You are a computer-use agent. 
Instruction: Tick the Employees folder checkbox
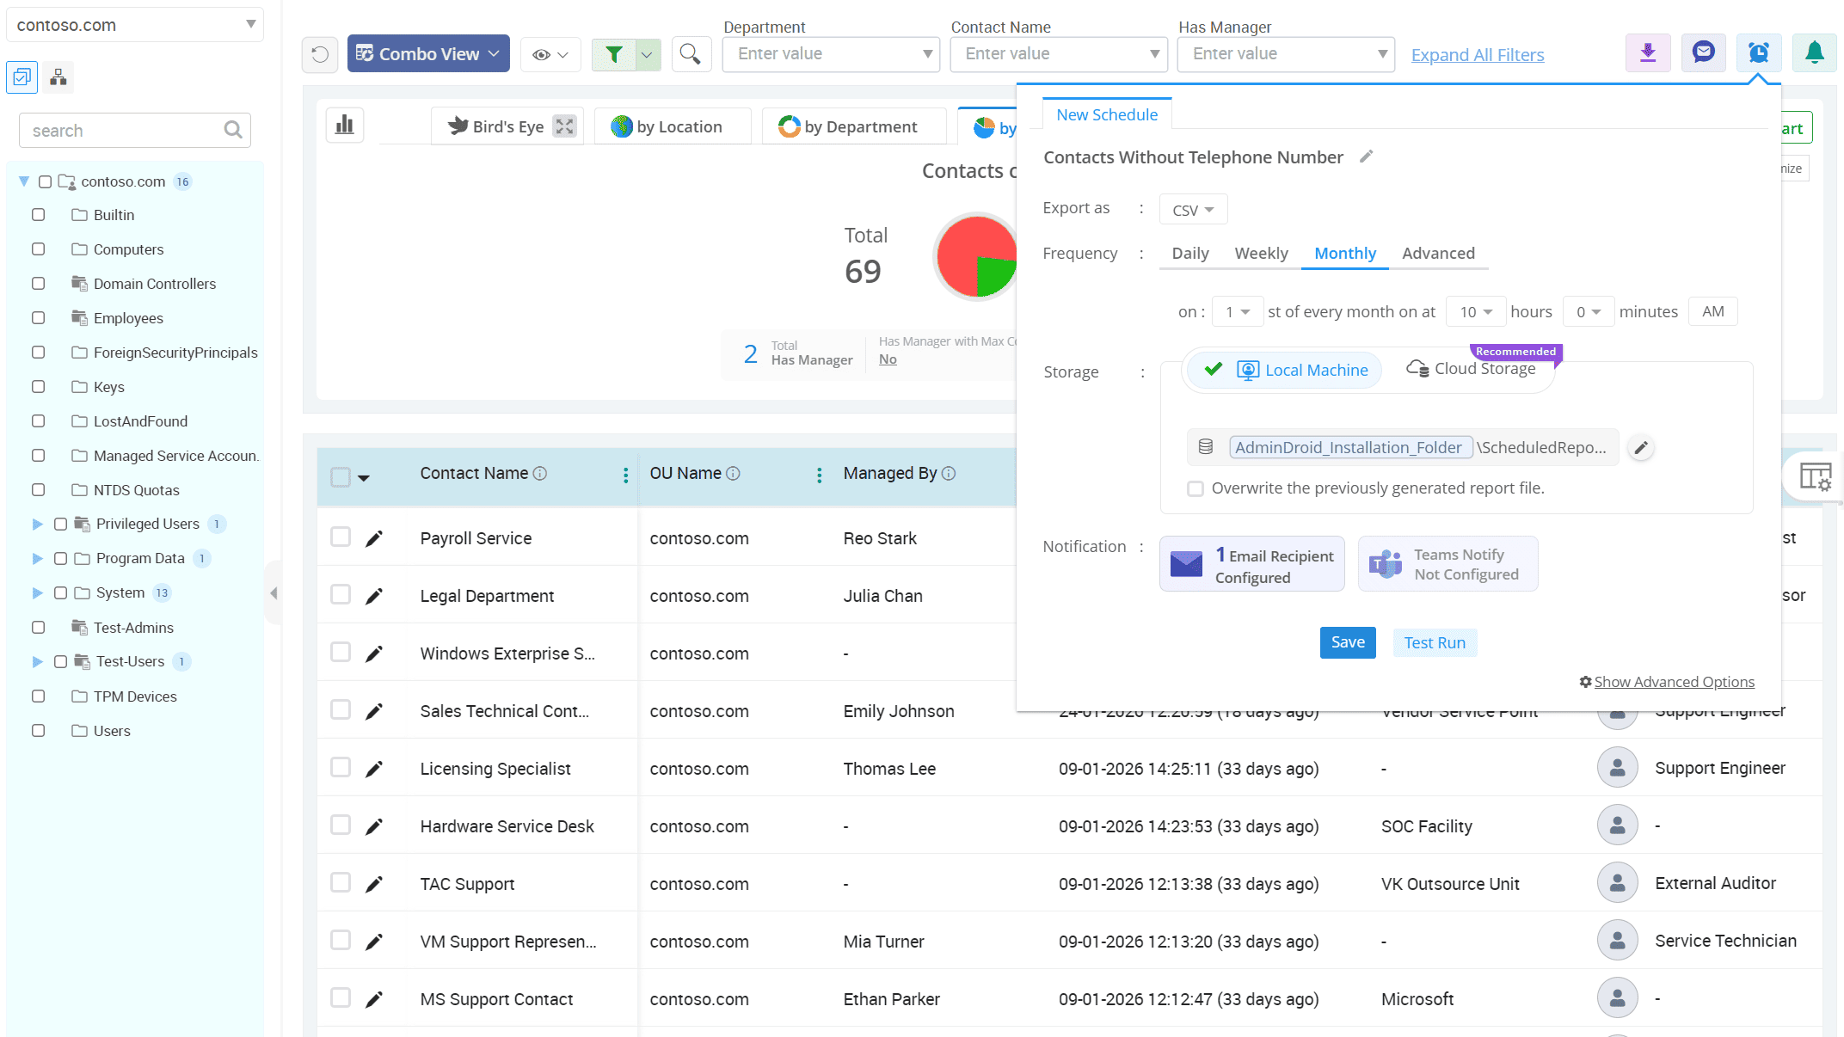pos(39,318)
